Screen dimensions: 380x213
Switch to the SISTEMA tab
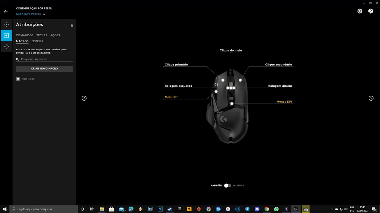pos(37,41)
